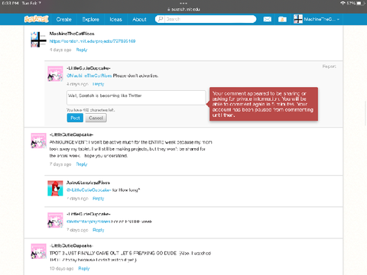Open the red AstroGameplayzRises avatar

(x=55, y=188)
